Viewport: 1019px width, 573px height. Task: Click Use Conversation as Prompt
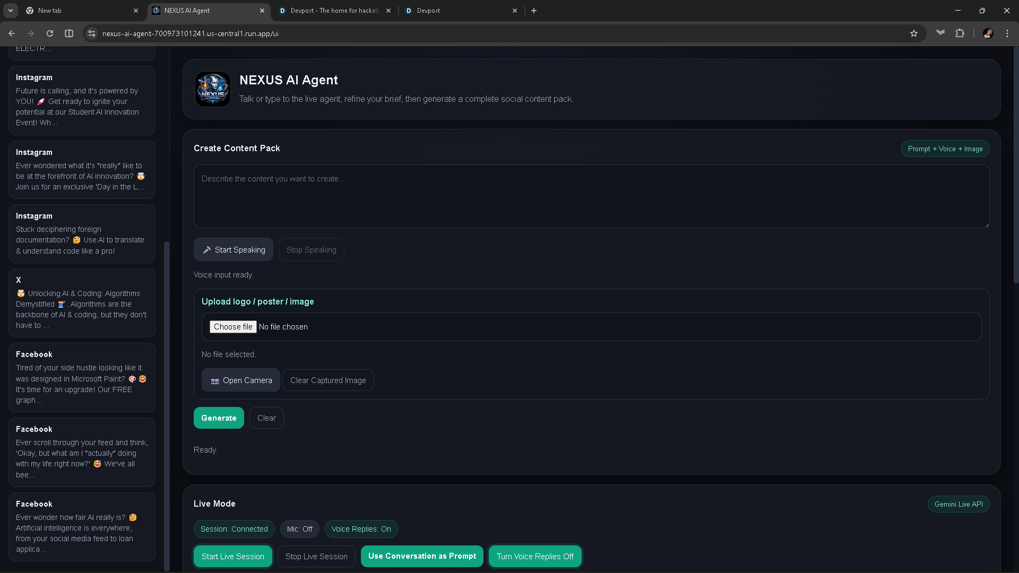coord(422,556)
